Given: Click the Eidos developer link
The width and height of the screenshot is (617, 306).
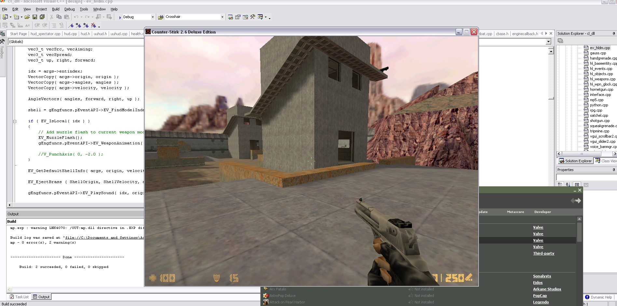Looking at the screenshot, I should click(x=538, y=283).
